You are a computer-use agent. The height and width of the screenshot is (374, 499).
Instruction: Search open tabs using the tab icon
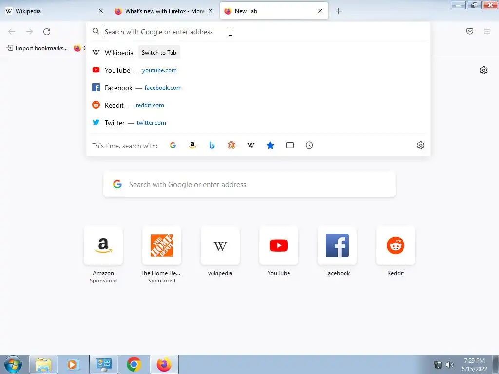point(290,145)
